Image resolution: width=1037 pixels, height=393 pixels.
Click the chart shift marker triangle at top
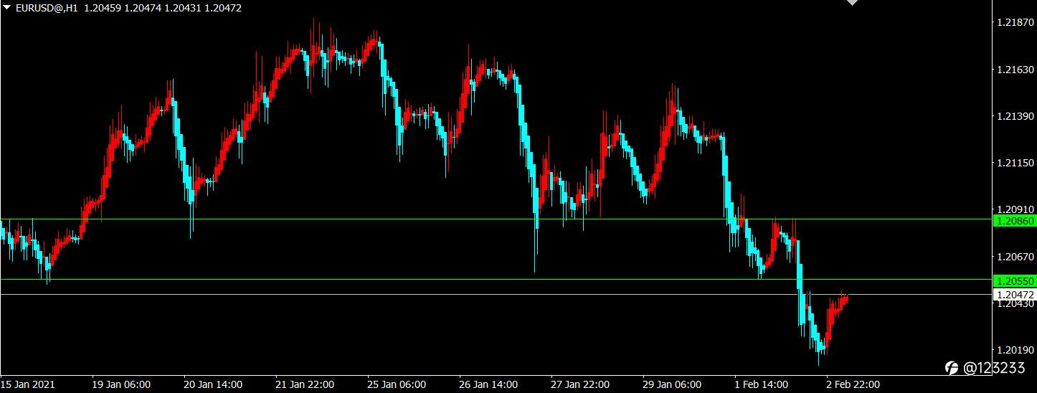coord(851,3)
